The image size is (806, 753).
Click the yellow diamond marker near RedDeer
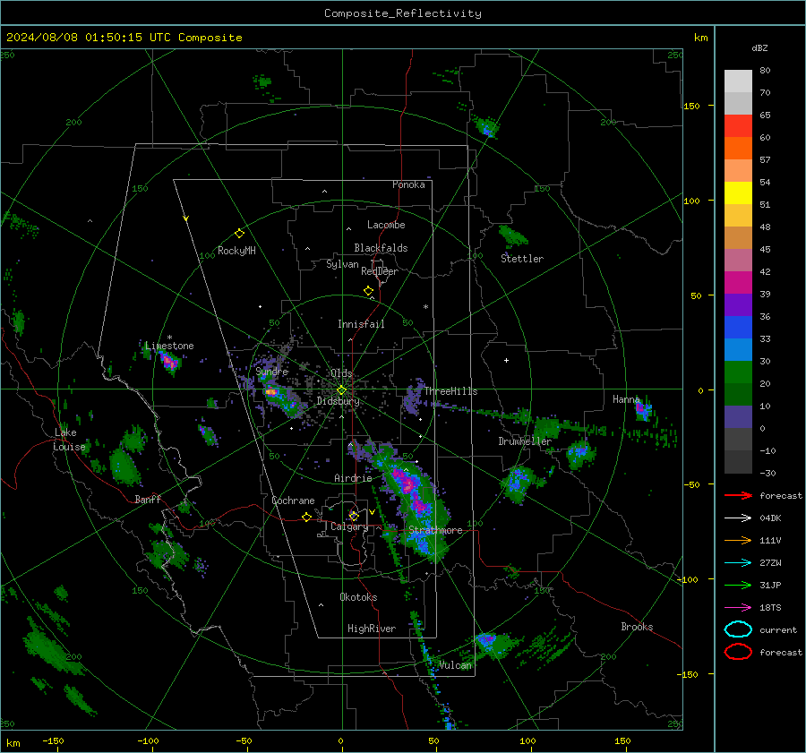[368, 291]
